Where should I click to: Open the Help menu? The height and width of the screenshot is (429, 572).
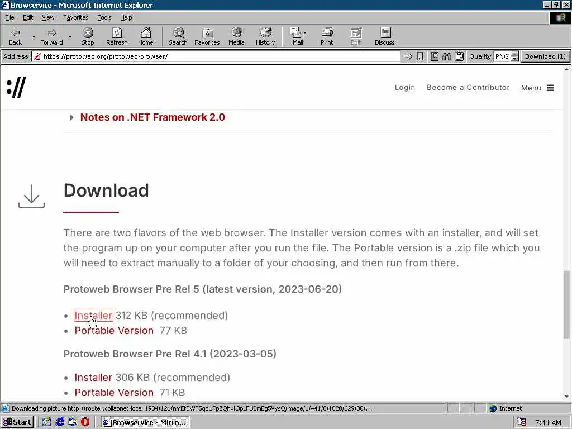pos(126,17)
